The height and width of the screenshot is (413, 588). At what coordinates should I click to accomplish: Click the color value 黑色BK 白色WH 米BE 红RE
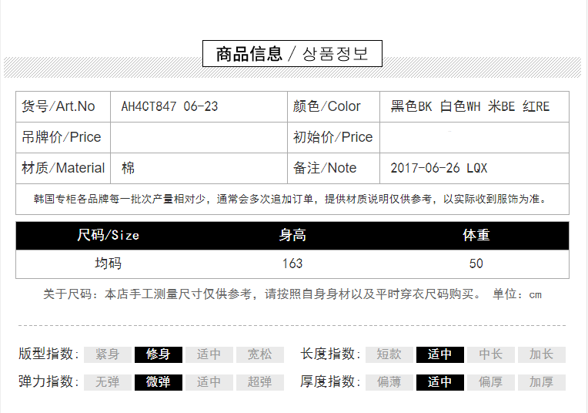(470, 106)
